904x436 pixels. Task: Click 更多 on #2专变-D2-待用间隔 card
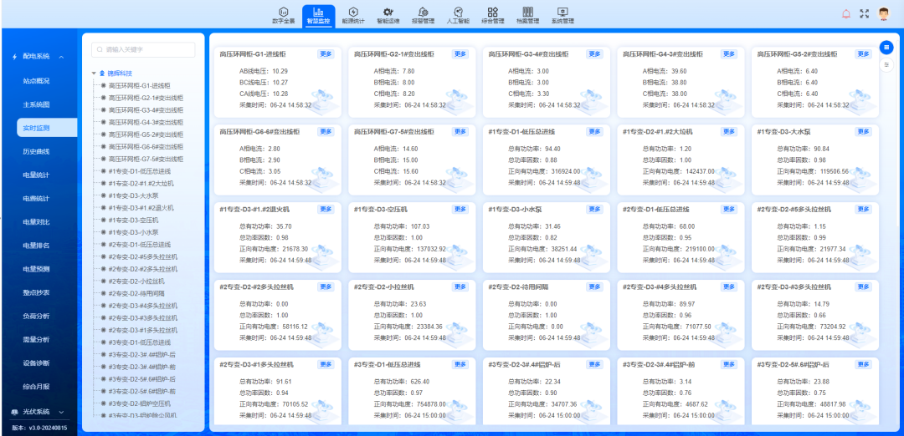tap(594, 286)
